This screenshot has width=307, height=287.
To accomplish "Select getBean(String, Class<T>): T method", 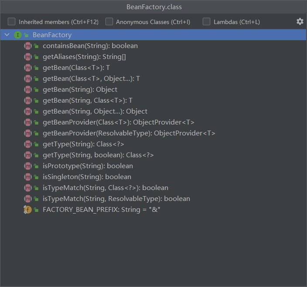I will pos(87,100).
